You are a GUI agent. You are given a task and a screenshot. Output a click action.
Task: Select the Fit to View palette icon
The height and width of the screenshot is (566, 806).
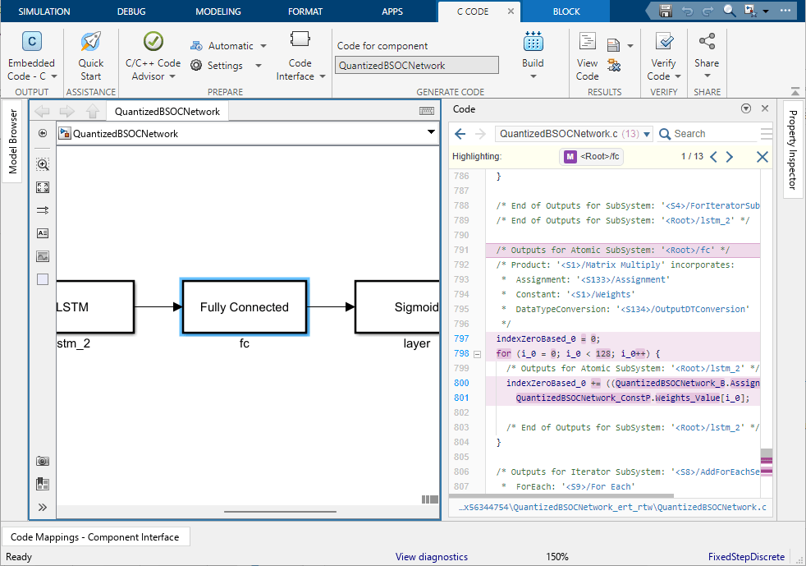(x=43, y=187)
